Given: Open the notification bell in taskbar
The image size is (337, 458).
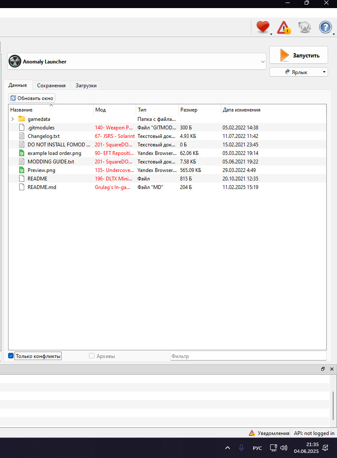Looking at the screenshot, I should pos(325,448).
